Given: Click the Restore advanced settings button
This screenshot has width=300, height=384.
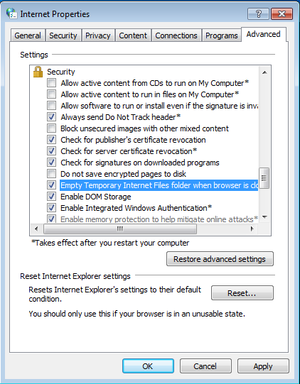Looking at the screenshot, I should (220, 259).
